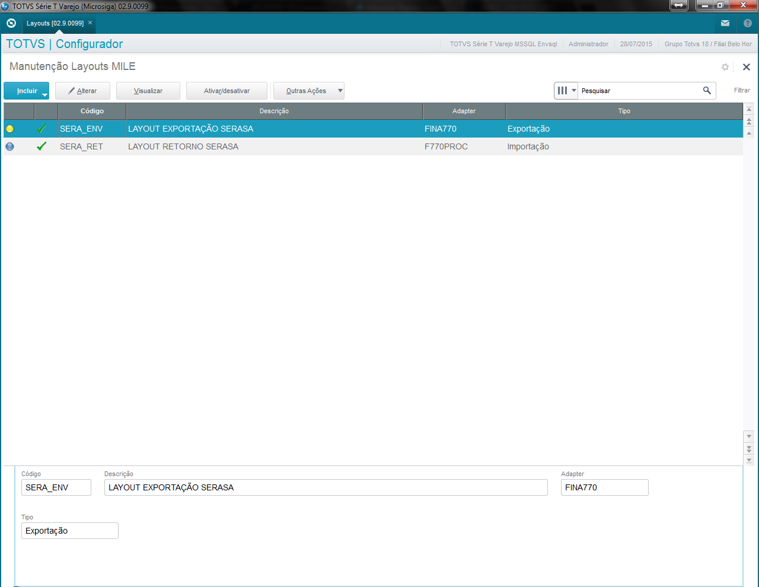The image size is (759, 587).
Task: Open the gear settings icon near Manutenção Layouts
Action: (725, 67)
